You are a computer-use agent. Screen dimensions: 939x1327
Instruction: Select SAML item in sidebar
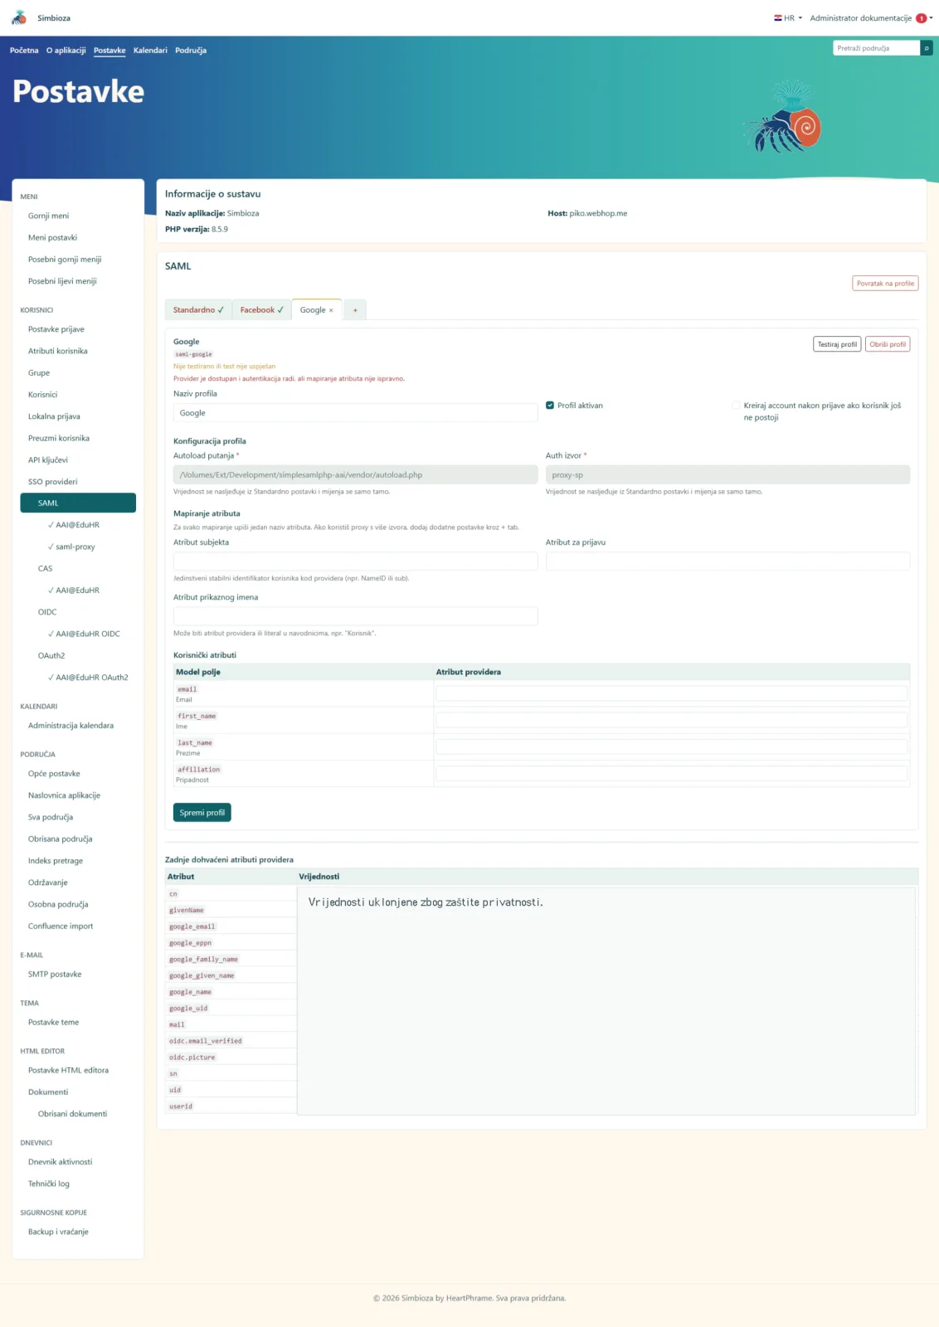tap(78, 503)
